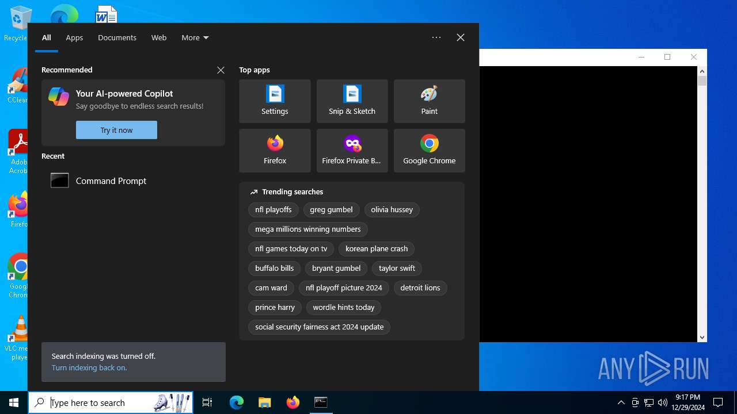The height and width of the screenshot is (414, 737).
Task: Click the Try it now button
Action: [x=116, y=130]
